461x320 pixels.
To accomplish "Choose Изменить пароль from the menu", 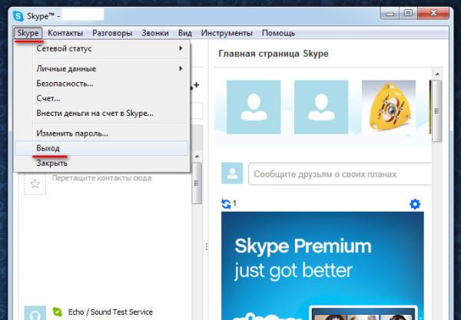I will (x=71, y=133).
